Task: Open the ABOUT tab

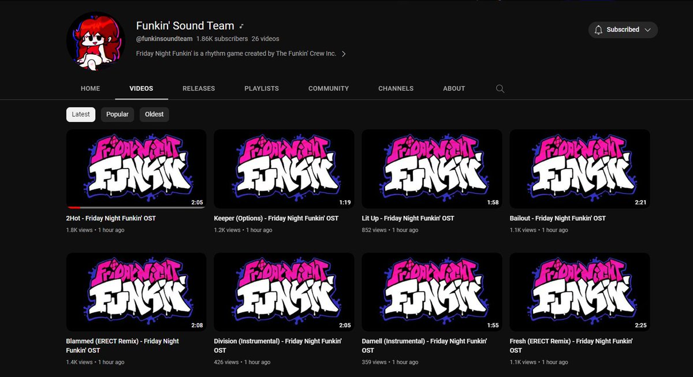Action: [x=454, y=88]
